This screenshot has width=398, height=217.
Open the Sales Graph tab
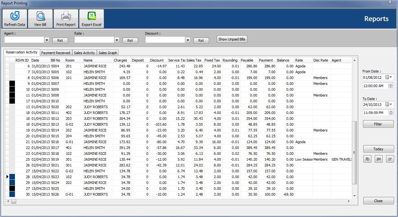(108, 53)
